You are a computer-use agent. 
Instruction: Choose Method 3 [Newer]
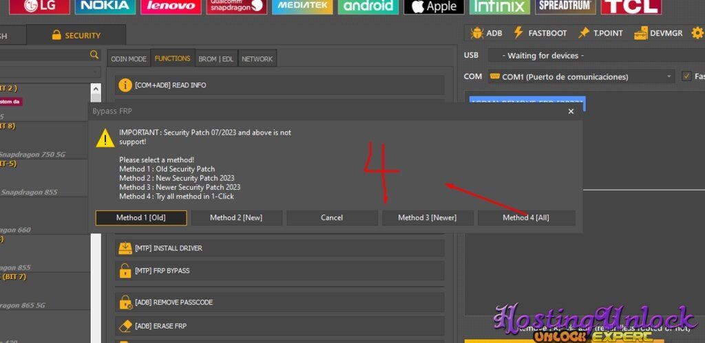(x=428, y=218)
